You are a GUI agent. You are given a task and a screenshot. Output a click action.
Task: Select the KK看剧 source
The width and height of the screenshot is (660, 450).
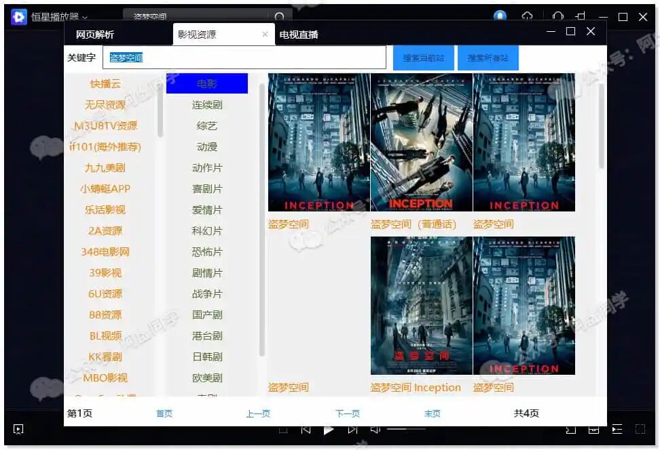click(x=105, y=356)
